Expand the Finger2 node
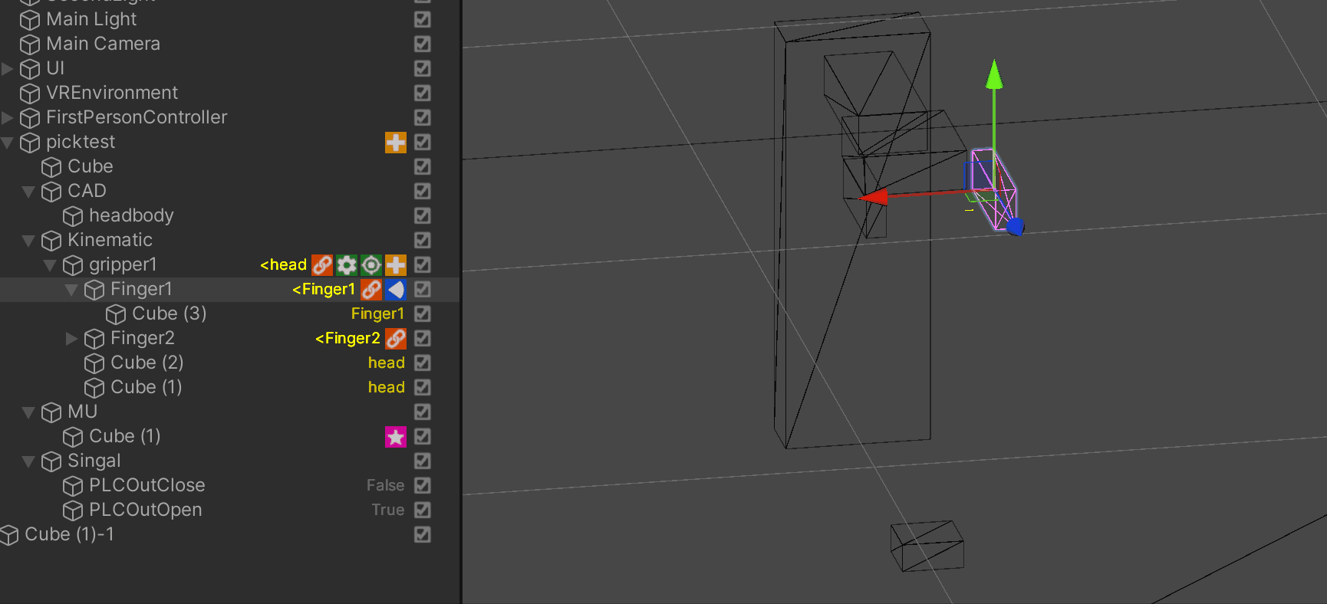Viewport: 1327px width, 604px height. click(72, 338)
